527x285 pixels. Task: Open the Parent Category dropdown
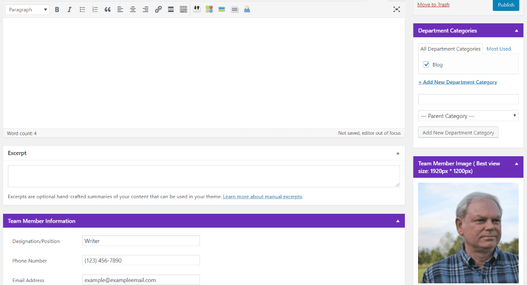(468, 116)
